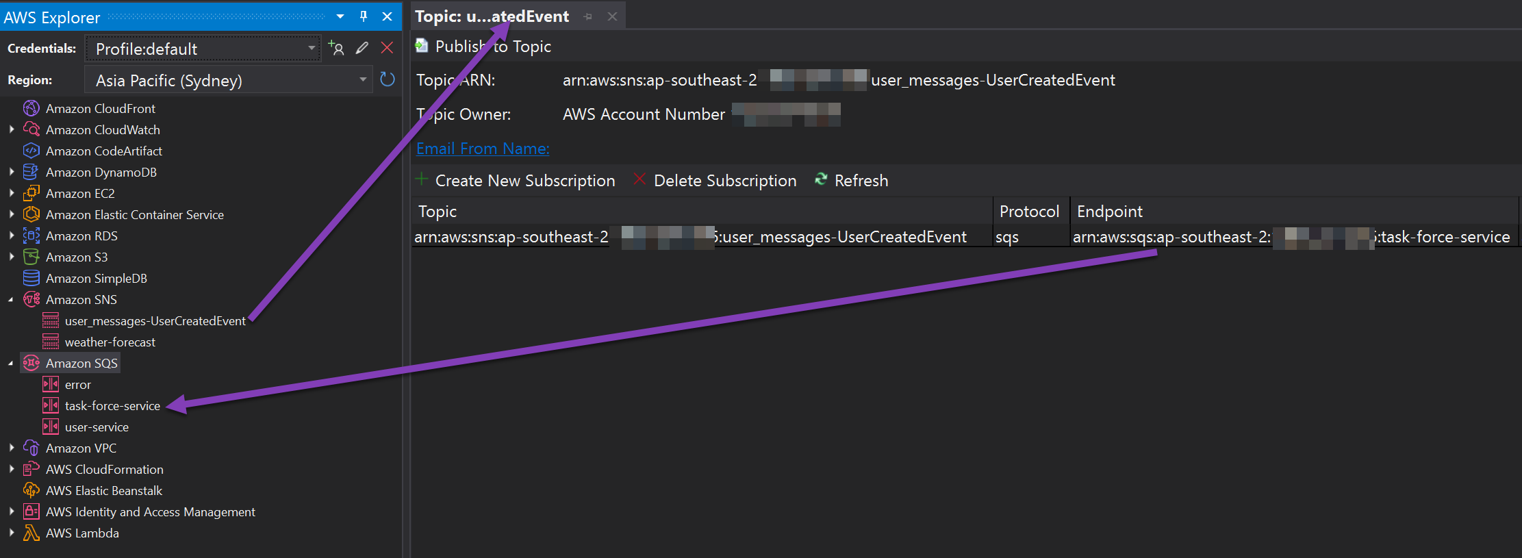The height and width of the screenshot is (558, 1522).
Task: Click the weather-forecast topic icon
Action: pos(51,342)
